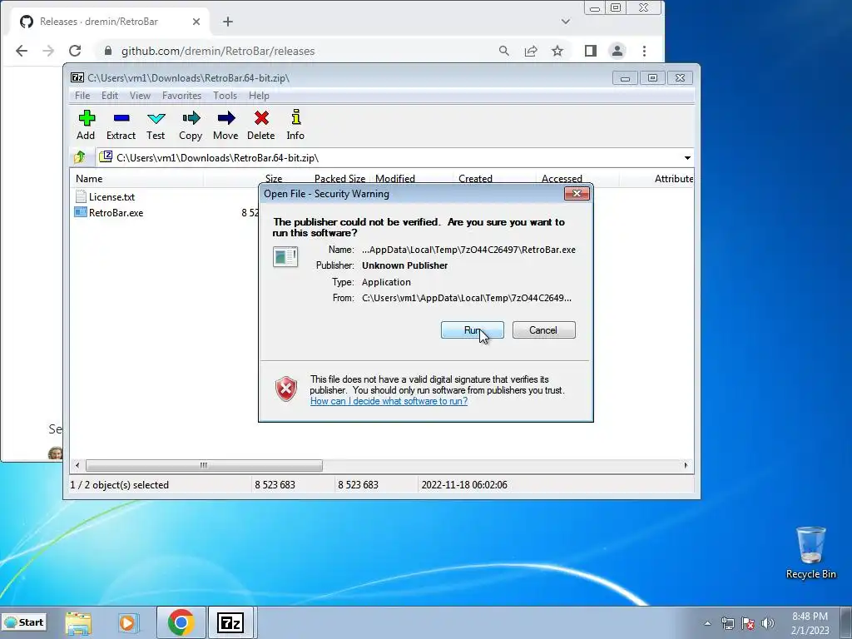
Task: Click the horizontal scrollbar thumb in 7-Zip
Action: pyautogui.click(x=204, y=465)
